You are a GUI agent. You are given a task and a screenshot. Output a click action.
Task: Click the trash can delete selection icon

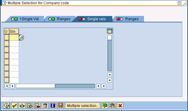pyautogui.click(x=45, y=105)
